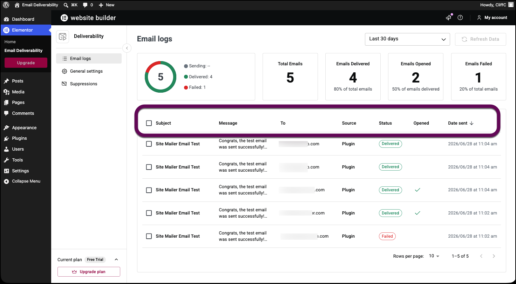The width and height of the screenshot is (516, 284).
Task: Click the Emails Delivered card
Action: pyautogui.click(x=353, y=77)
